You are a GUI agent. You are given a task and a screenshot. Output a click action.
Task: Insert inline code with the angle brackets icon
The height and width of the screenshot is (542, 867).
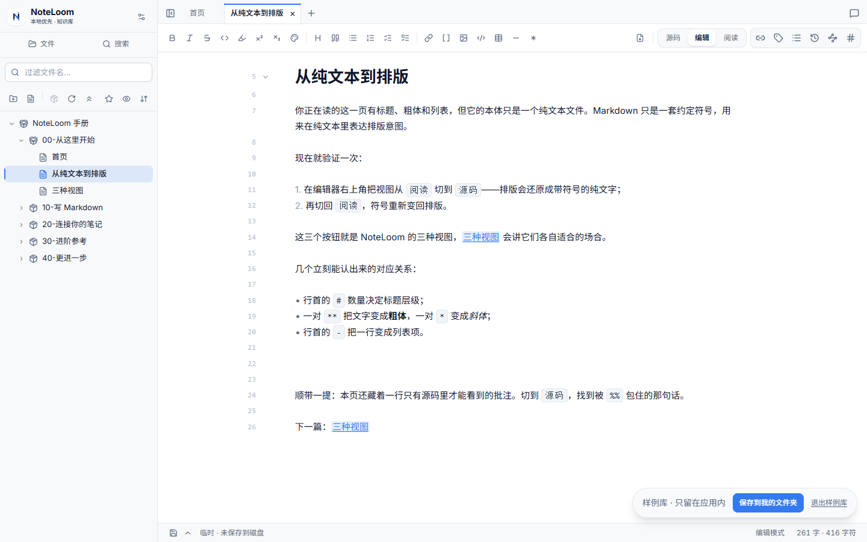click(x=225, y=38)
